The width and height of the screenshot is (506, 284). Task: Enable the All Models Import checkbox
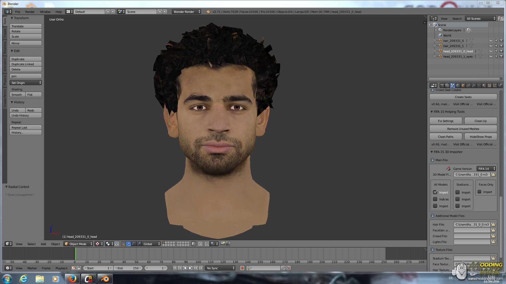click(x=435, y=192)
